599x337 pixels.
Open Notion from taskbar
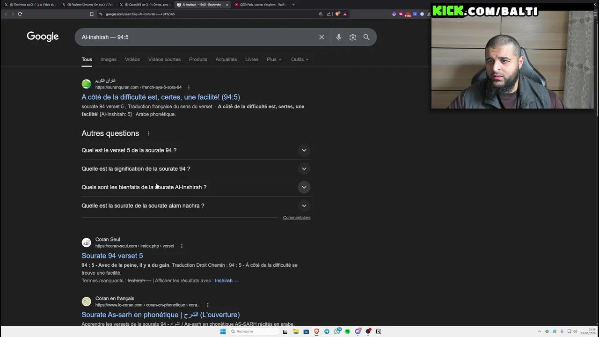[x=378, y=331]
